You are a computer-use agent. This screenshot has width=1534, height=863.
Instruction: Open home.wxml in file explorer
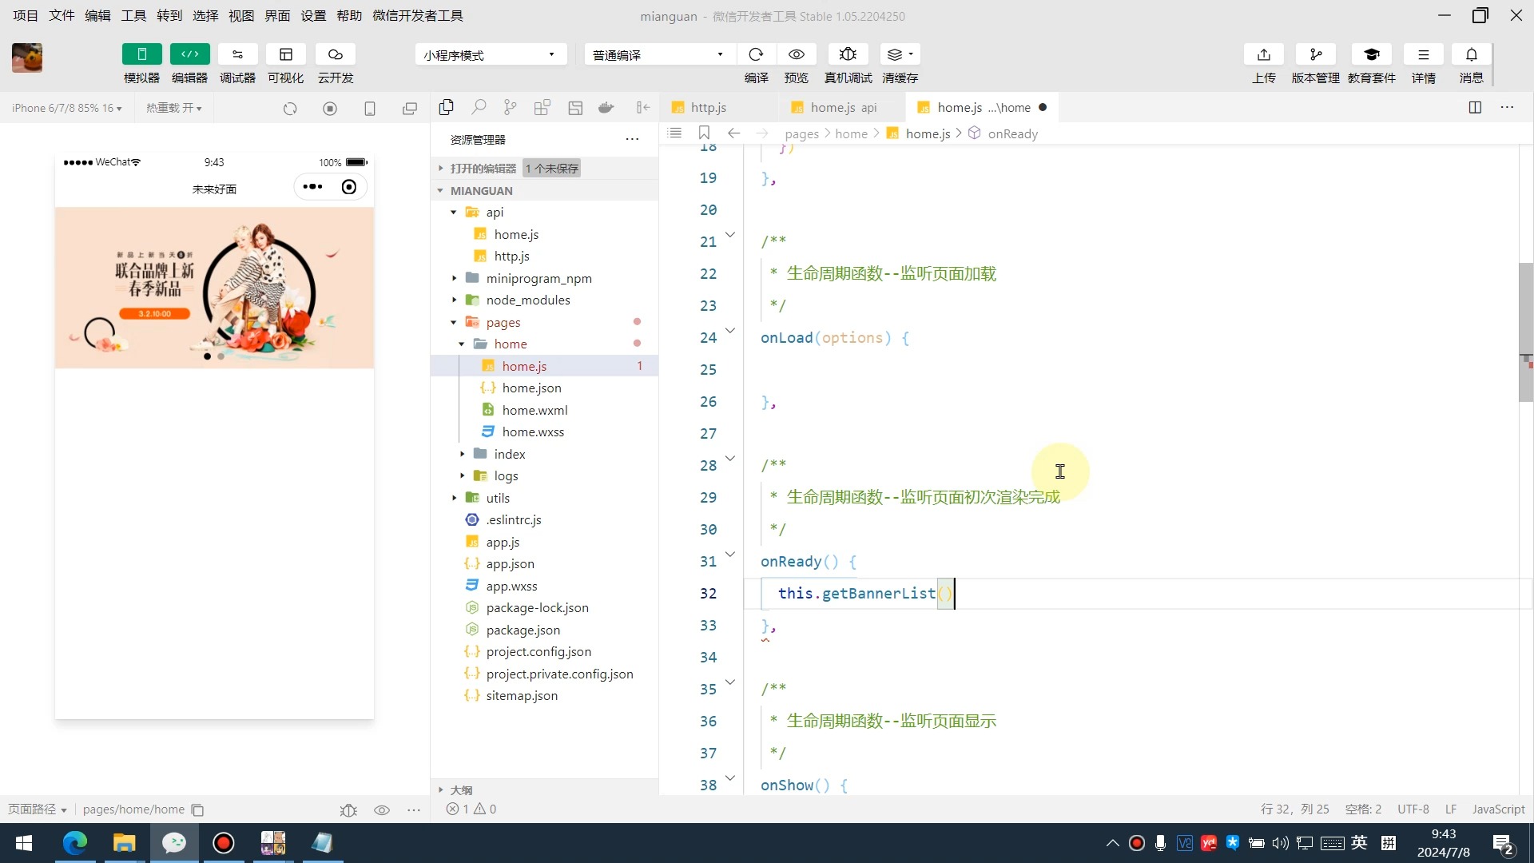535,410
